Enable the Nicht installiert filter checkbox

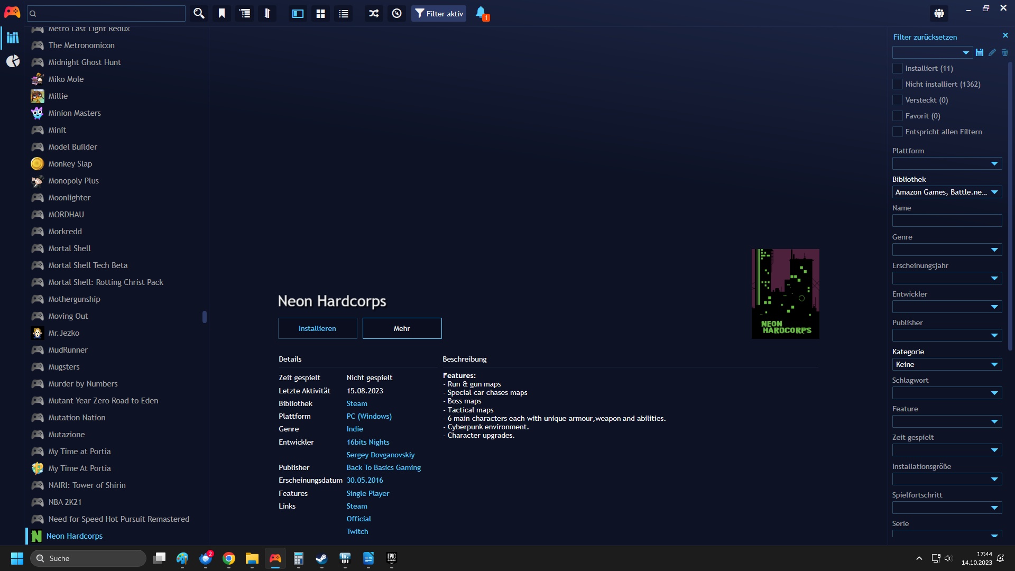point(898,84)
